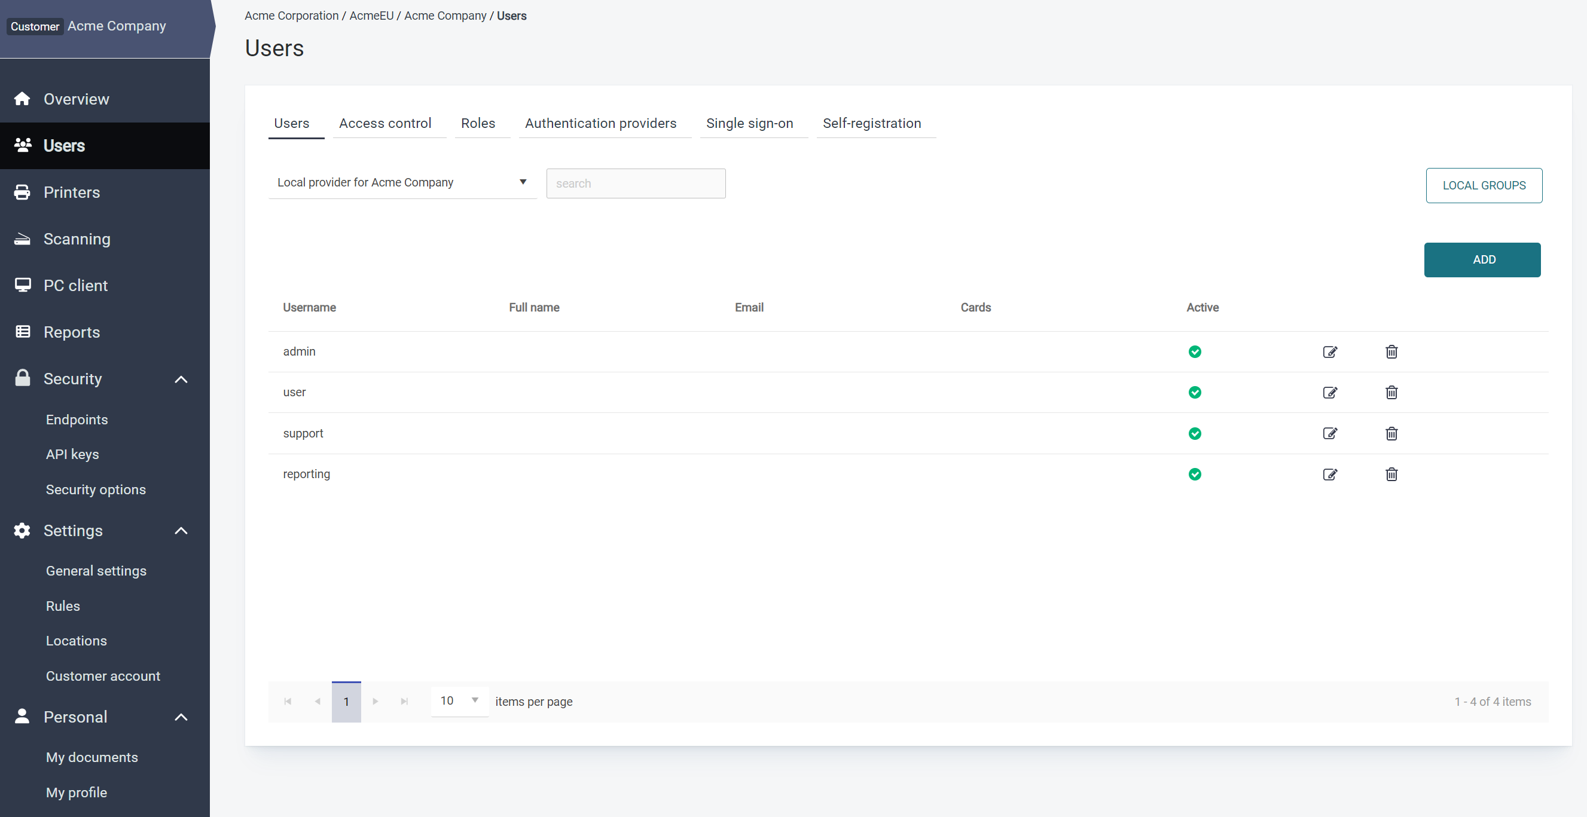The height and width of the screenshot is (817, 1587).
Task: Open the items per page dropdown
Action: click(459, 700)
